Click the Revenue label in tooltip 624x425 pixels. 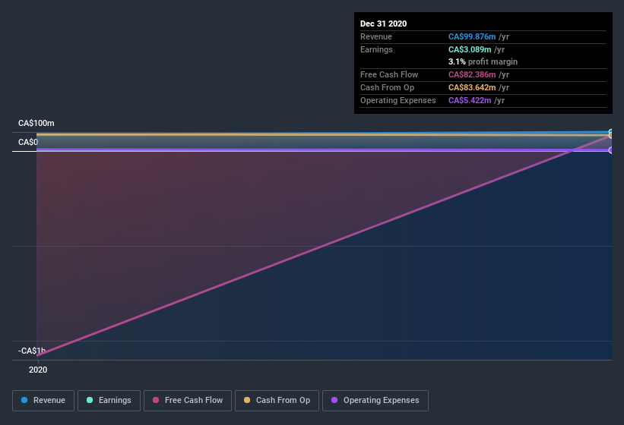click(376, 36)
